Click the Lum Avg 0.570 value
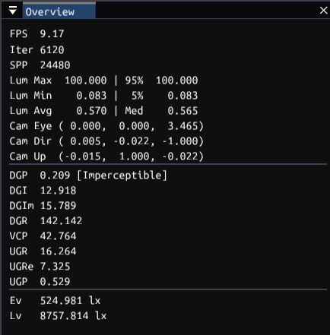The image size is (330, 335). click(91, 111)
